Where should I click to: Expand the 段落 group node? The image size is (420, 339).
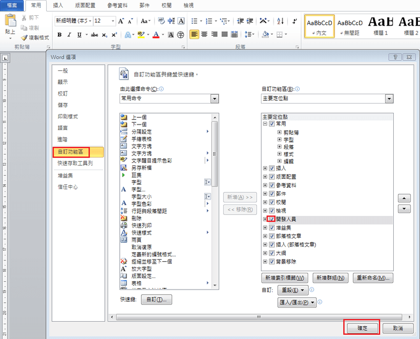tap(279, 147)
